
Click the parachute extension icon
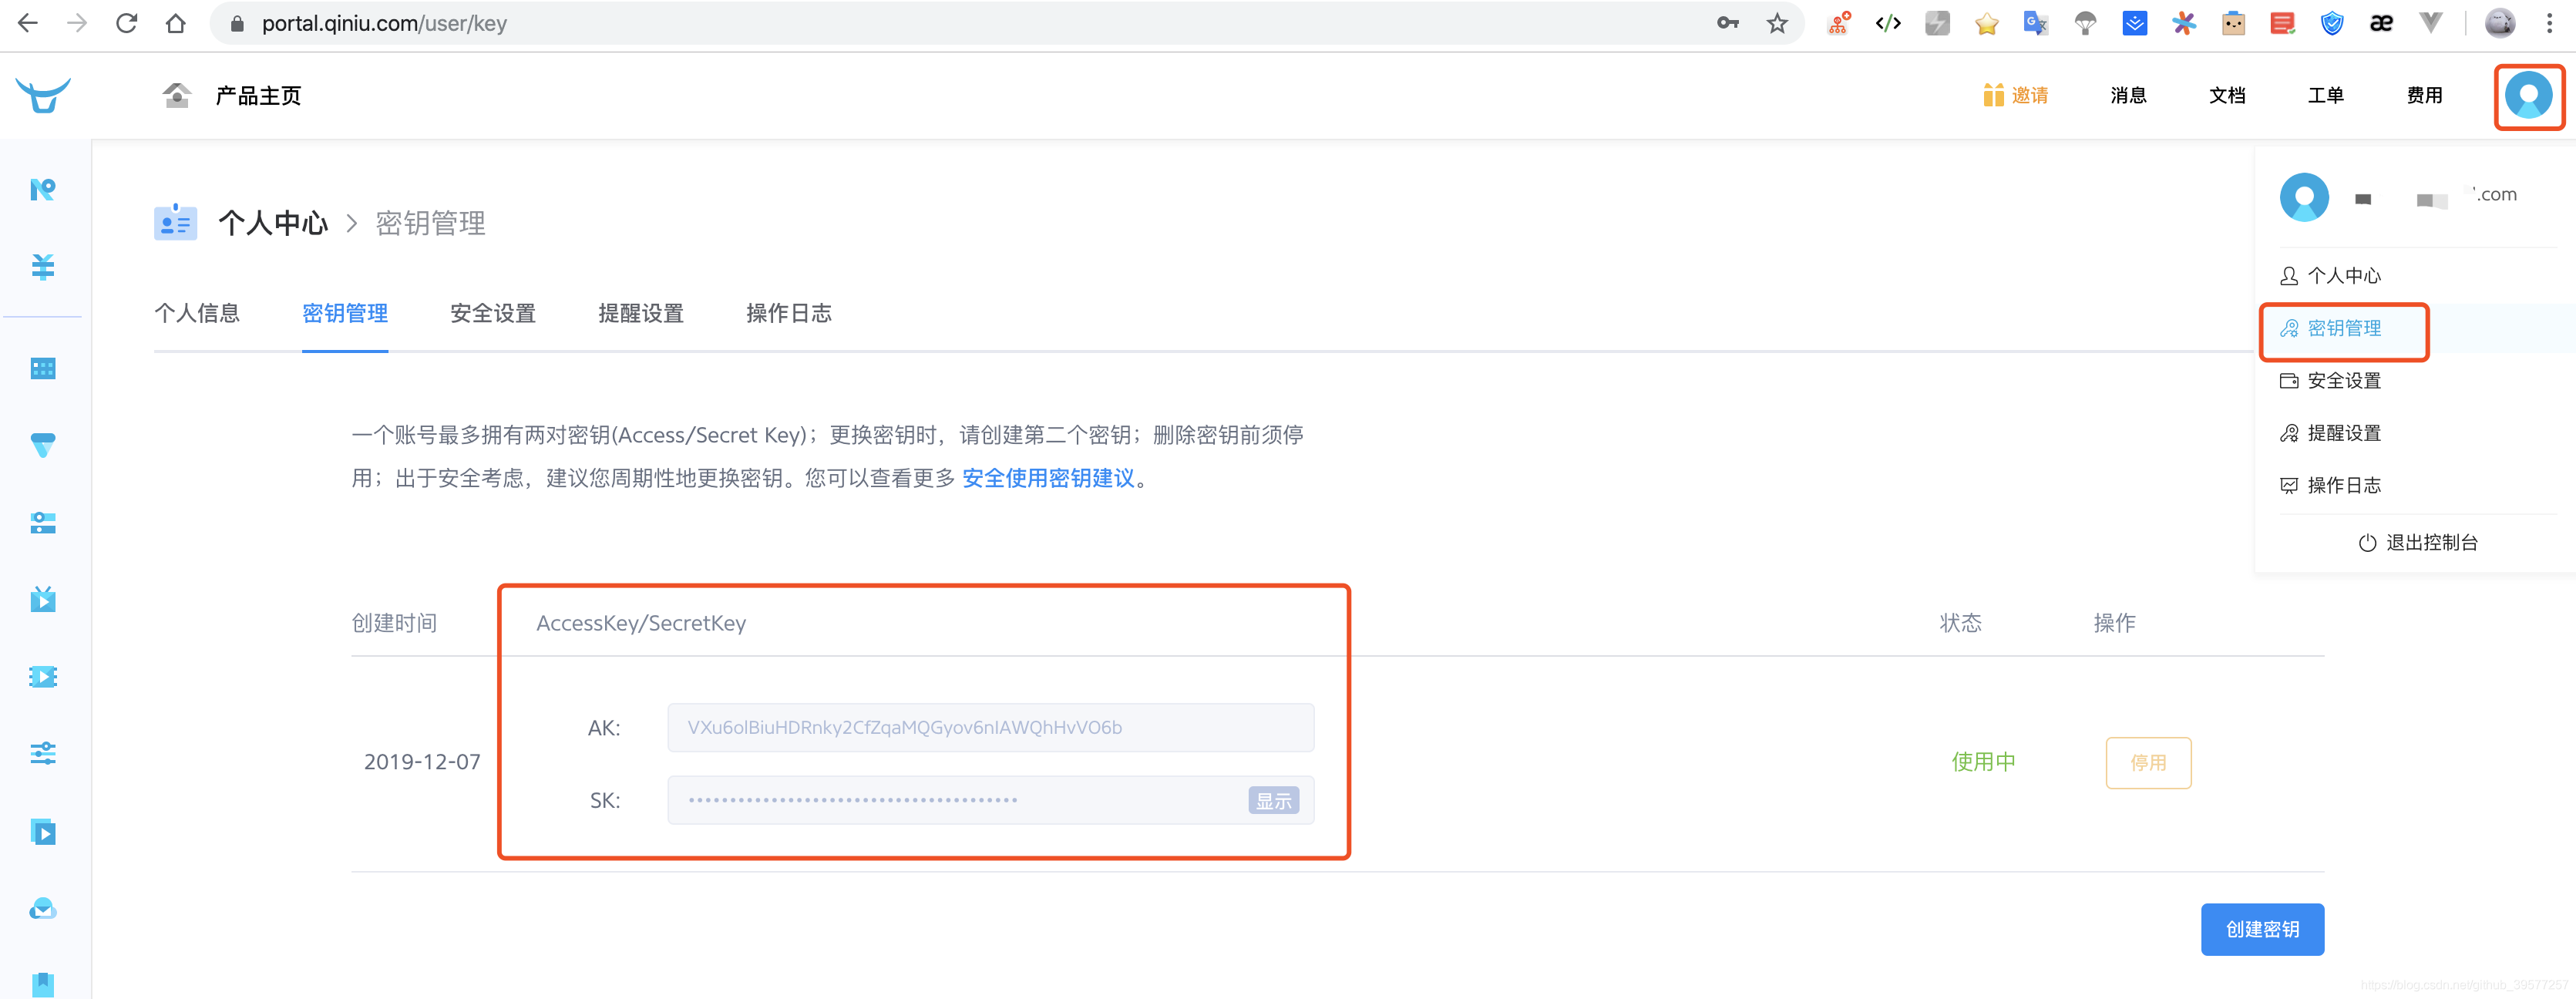(2086, 23)
